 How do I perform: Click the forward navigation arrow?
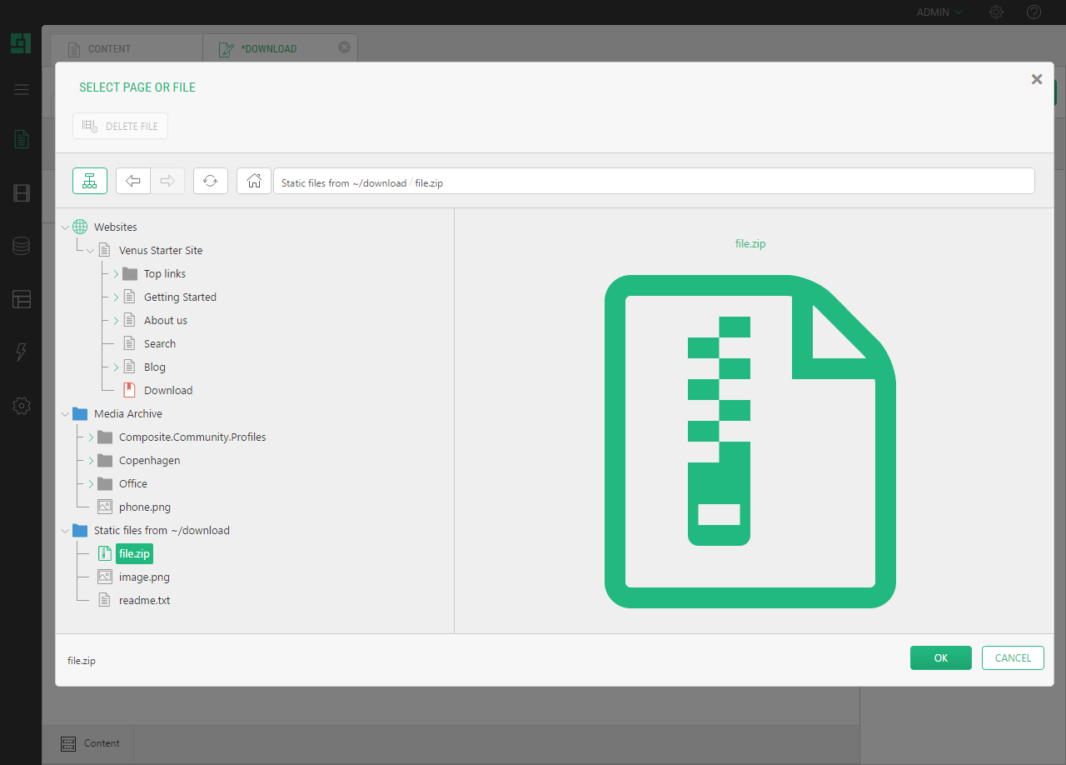point(167,181)
